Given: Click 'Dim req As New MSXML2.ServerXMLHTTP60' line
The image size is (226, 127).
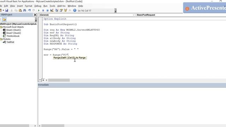Looking at the screenshot, I should [x=72, y=30].
